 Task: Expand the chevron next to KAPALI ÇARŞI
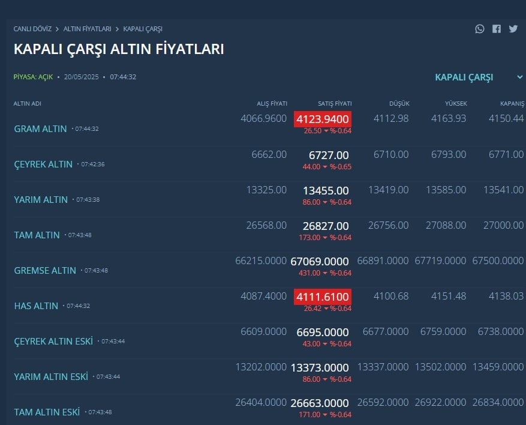click(519, 77)
